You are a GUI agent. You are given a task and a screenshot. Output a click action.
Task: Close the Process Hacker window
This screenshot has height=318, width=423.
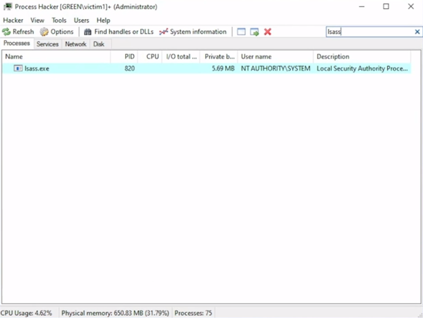411,7
